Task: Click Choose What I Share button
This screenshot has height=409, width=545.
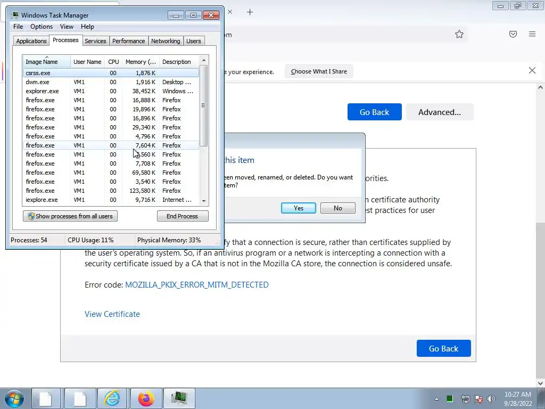Action: tap(319, 71)
